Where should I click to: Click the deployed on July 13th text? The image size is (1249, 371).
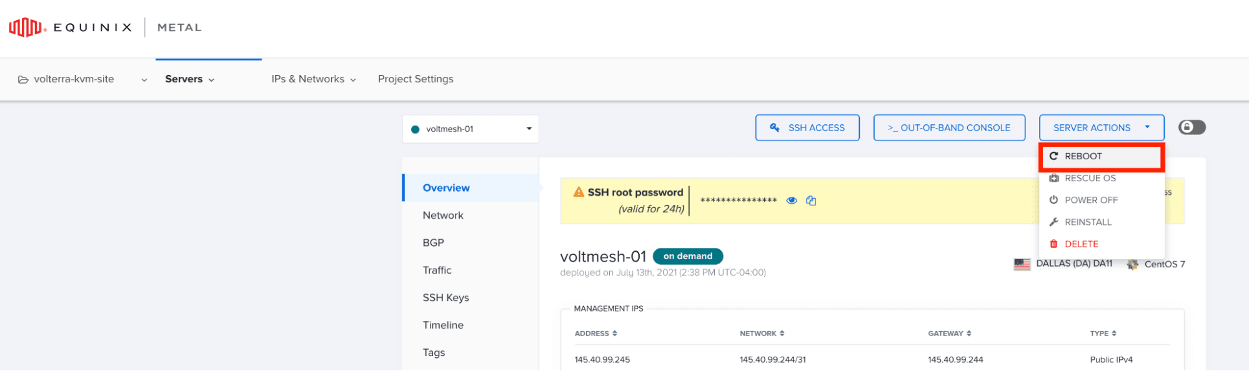pyautogui.click(x=663, y=272)
